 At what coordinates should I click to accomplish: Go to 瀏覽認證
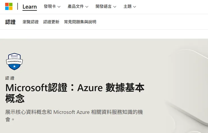[x=31, y=22]
